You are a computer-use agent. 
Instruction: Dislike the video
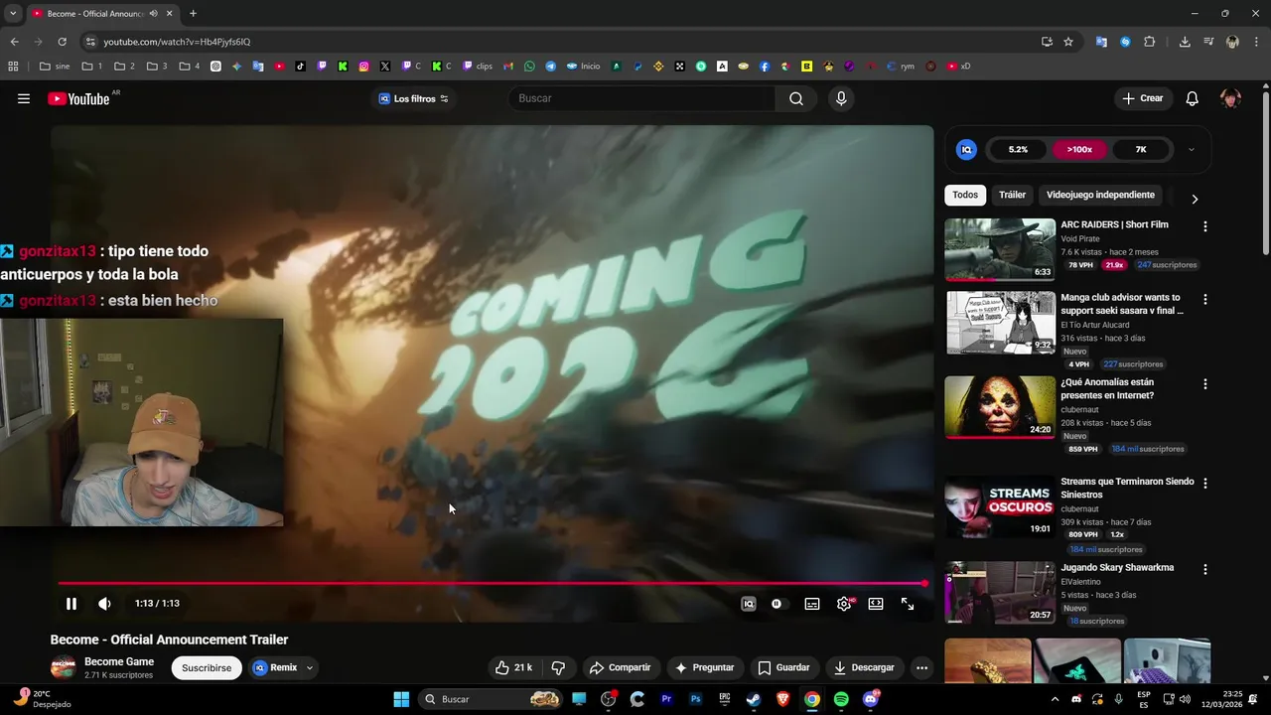tap(558, 667)
